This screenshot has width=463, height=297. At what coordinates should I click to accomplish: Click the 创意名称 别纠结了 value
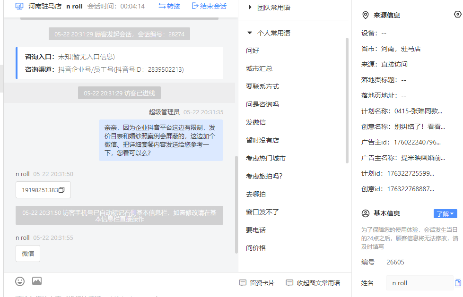tap(419, 127)
